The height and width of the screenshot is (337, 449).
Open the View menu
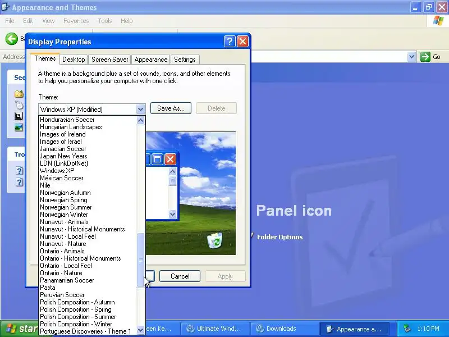(48, 21)
